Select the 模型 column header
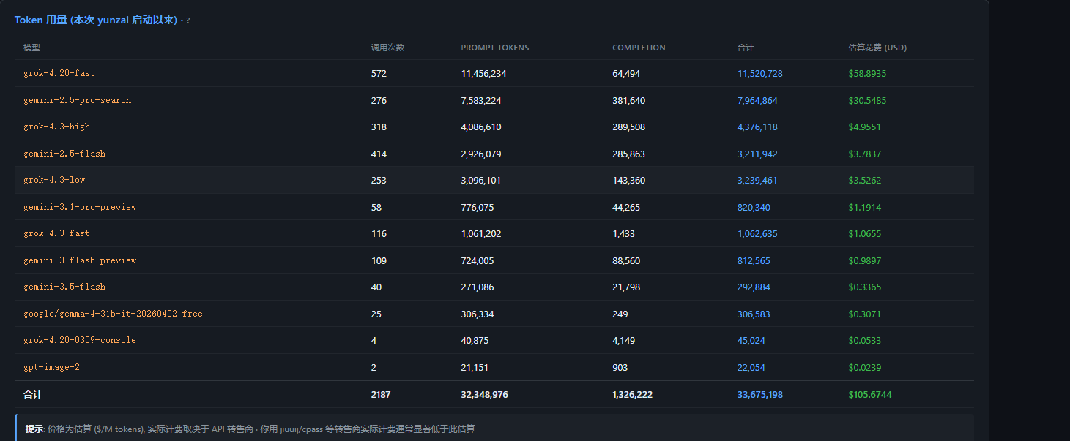Screen dimensions: 1070x441 coord(31,48)
